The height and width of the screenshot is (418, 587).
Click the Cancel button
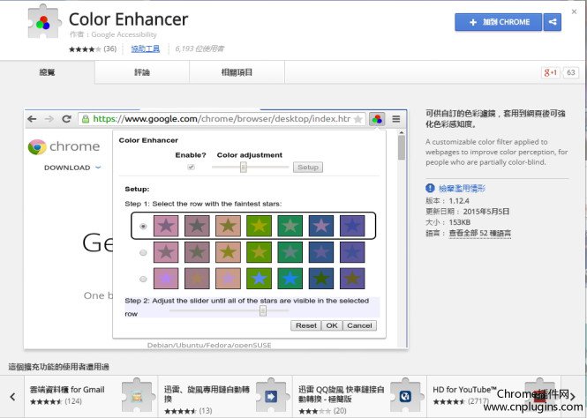[x=359, y=325]
